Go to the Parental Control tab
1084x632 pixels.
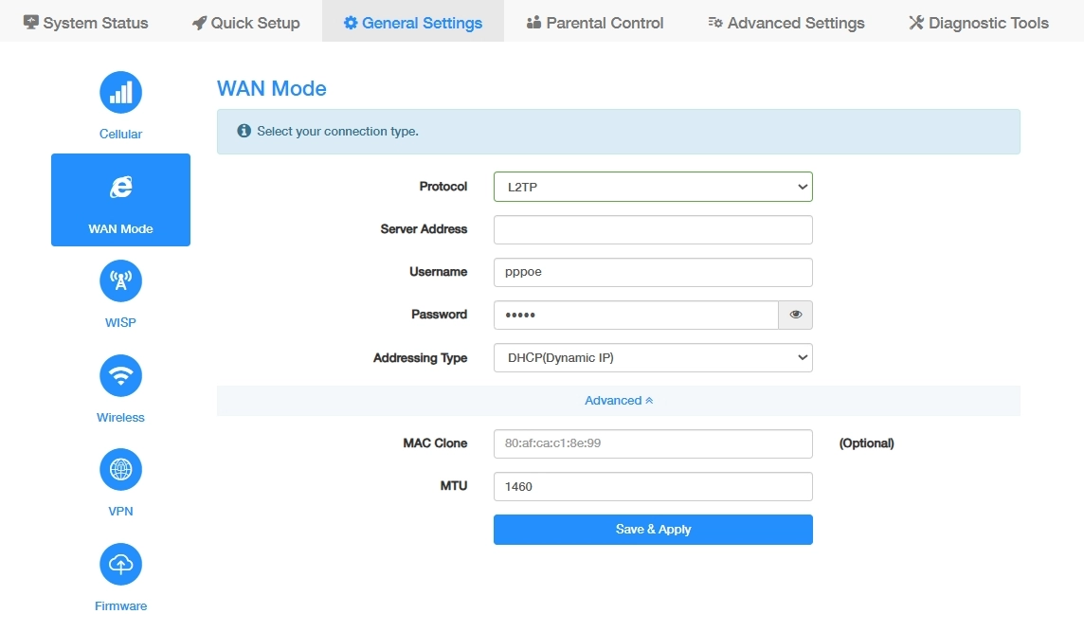pyautogui.click(x=595, y=23)
